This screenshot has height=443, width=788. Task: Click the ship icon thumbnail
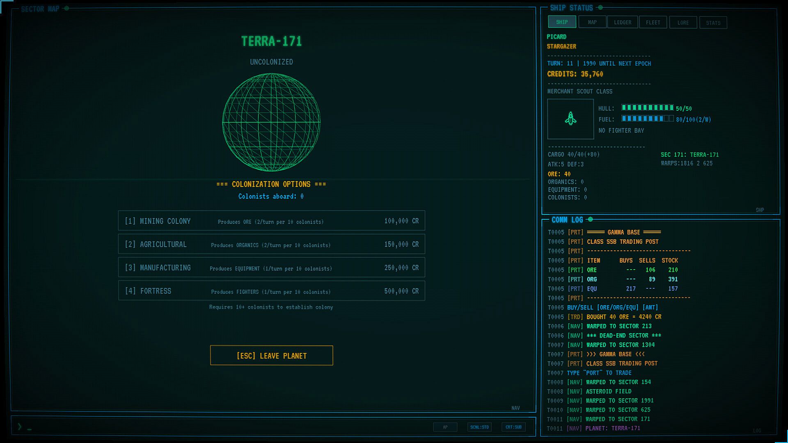570,119
